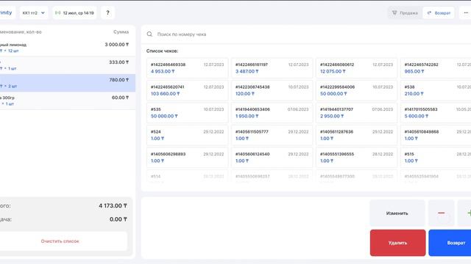Open the help question mark button

click(x=107, y=13)
